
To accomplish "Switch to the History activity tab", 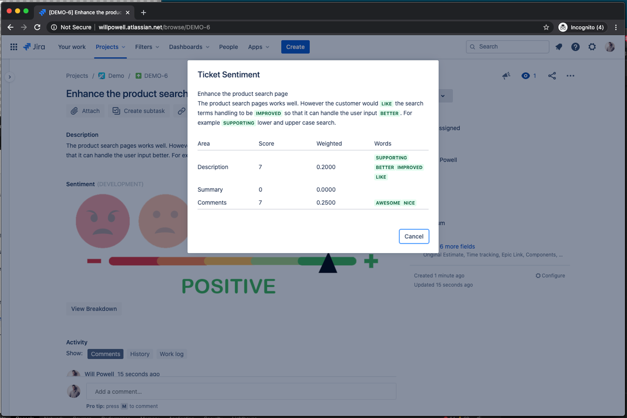I will pos(140,354).
